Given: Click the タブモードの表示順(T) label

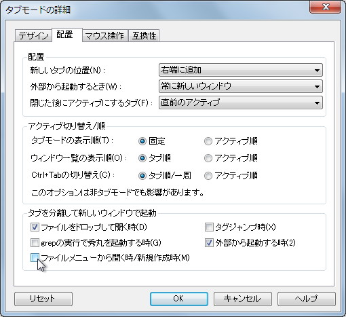Looking at the screenshot, I should point(73,141).
